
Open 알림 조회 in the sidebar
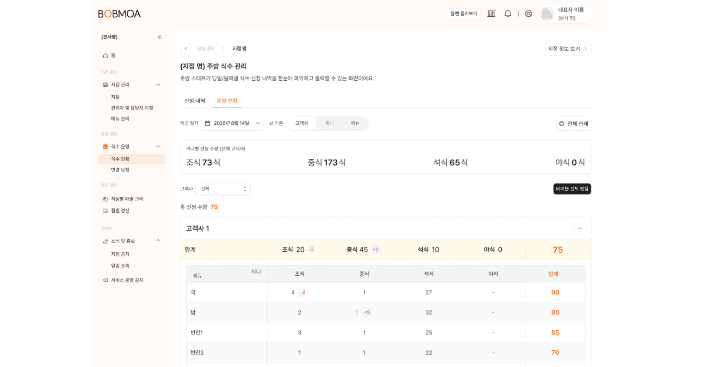120,265
